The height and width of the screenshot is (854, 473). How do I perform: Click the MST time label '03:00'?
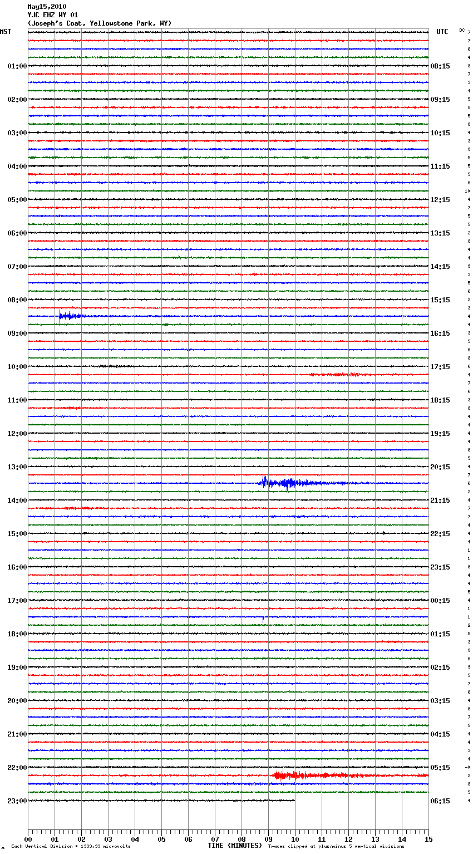click(17, 133)
